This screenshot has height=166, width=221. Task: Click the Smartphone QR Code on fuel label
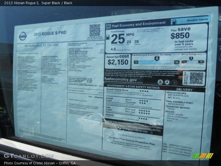pyautogui.click(x=196, y=79)
